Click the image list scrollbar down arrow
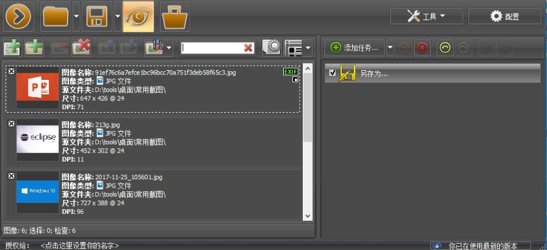Image resolution: width=547 pixels, height=250 pixels. pos(308,216)
